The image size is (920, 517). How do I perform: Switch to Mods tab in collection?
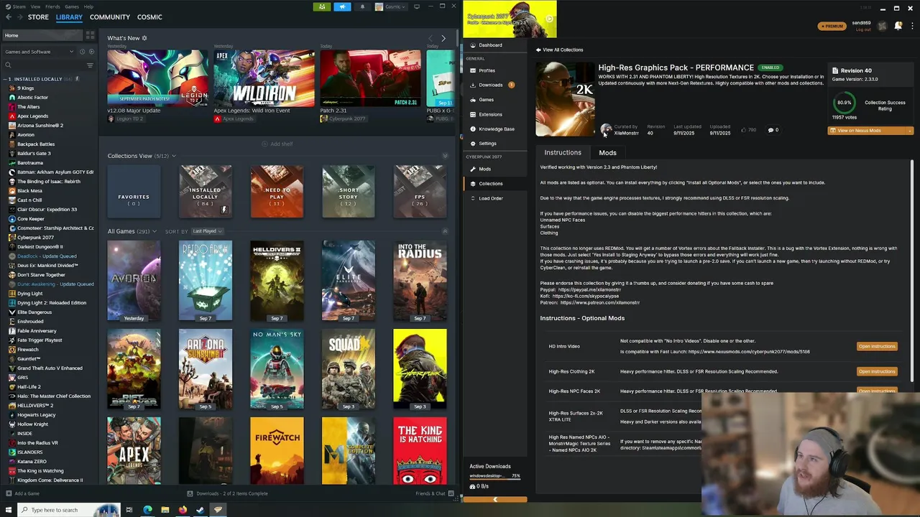pyautogui.click(x=607, y=153)
